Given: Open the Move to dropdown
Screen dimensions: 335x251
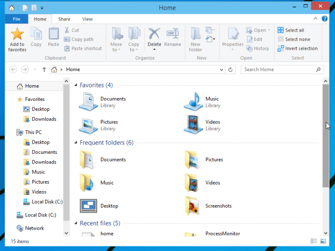Looking at the screenshot, I should (119, 50).
